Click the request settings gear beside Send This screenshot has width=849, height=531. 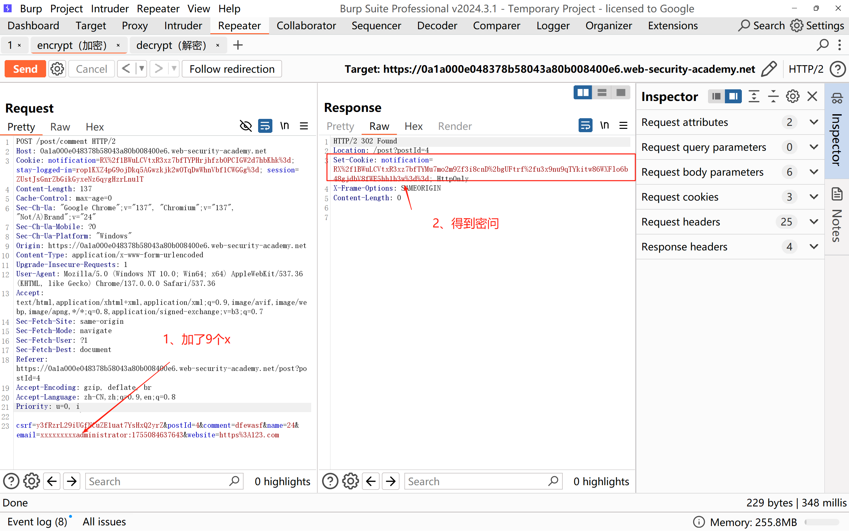pyautogui.click(x=57, y=69)
